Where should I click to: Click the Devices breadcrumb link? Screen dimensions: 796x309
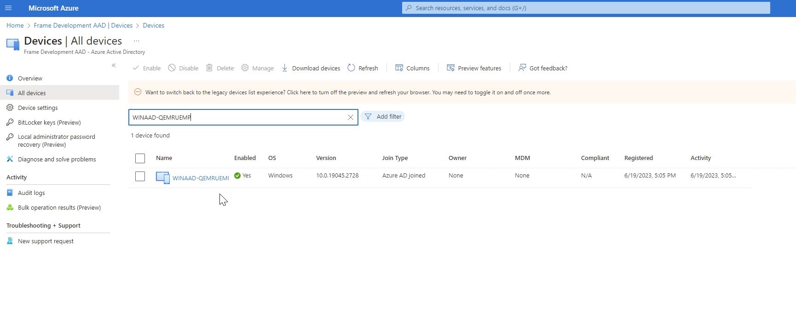coord(154,25)
